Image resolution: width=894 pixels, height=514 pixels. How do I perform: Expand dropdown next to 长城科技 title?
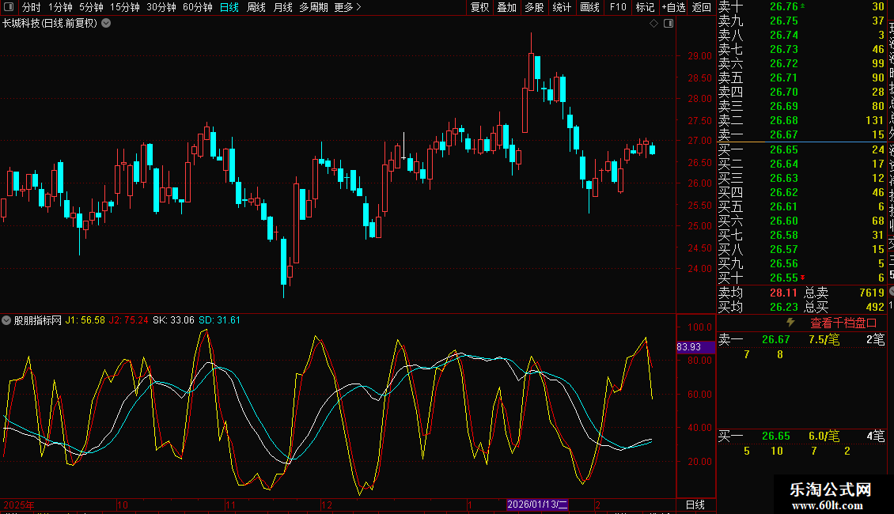coord(106,24)
